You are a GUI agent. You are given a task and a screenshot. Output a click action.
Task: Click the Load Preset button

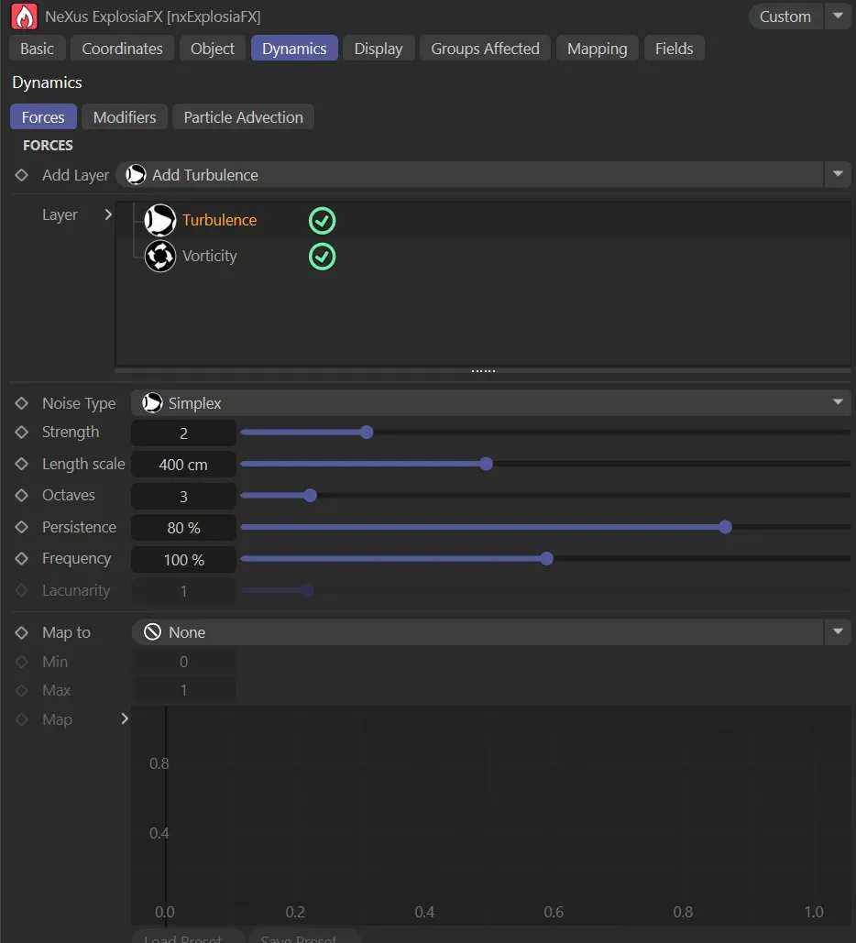187,938
